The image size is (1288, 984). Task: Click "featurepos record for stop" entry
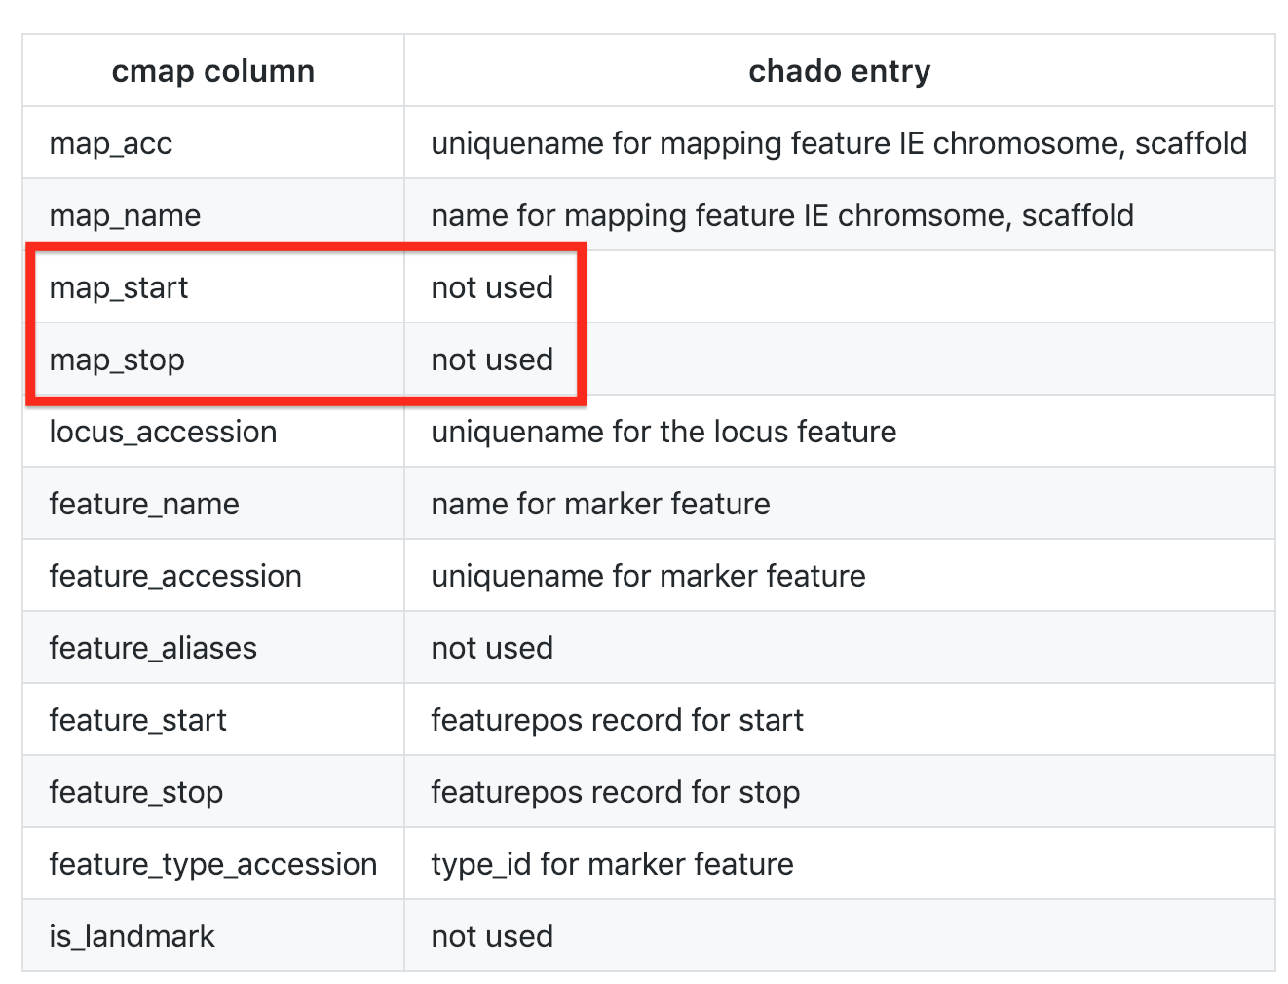point(615,792)
